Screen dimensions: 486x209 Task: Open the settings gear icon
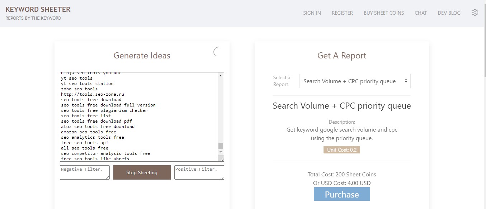pyautogui.click(x=475, y=12)
